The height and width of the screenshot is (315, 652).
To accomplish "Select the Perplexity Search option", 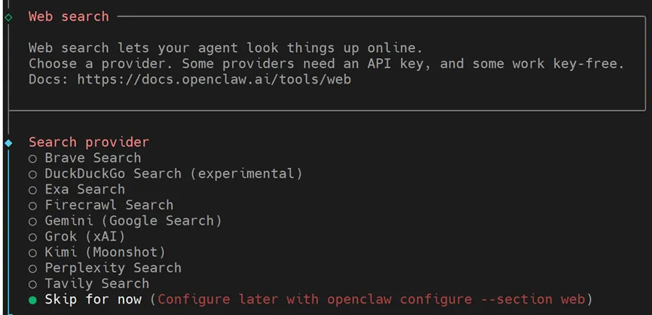I will [x=112, y=268].
